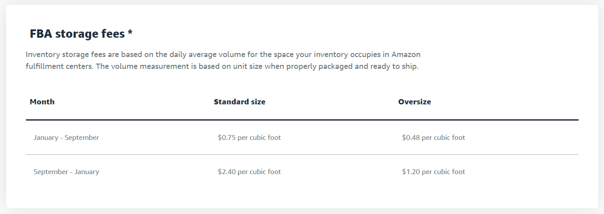The width and height of the screenshot is (604, 214).
Task: Click the $1.20 per cubic foot cell
Action: (x=433, y=172)
